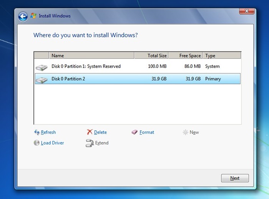269x199 pixels.
Task: Format the selected partition
Action: coord(147,132)
